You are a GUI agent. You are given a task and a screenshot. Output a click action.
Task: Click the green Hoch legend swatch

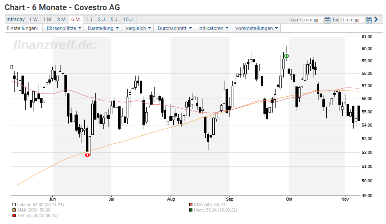point(191,210)
